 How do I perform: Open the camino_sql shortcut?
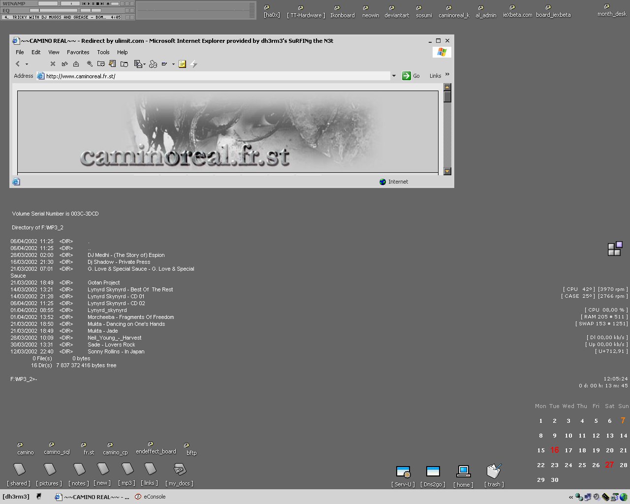pos(57,448)
